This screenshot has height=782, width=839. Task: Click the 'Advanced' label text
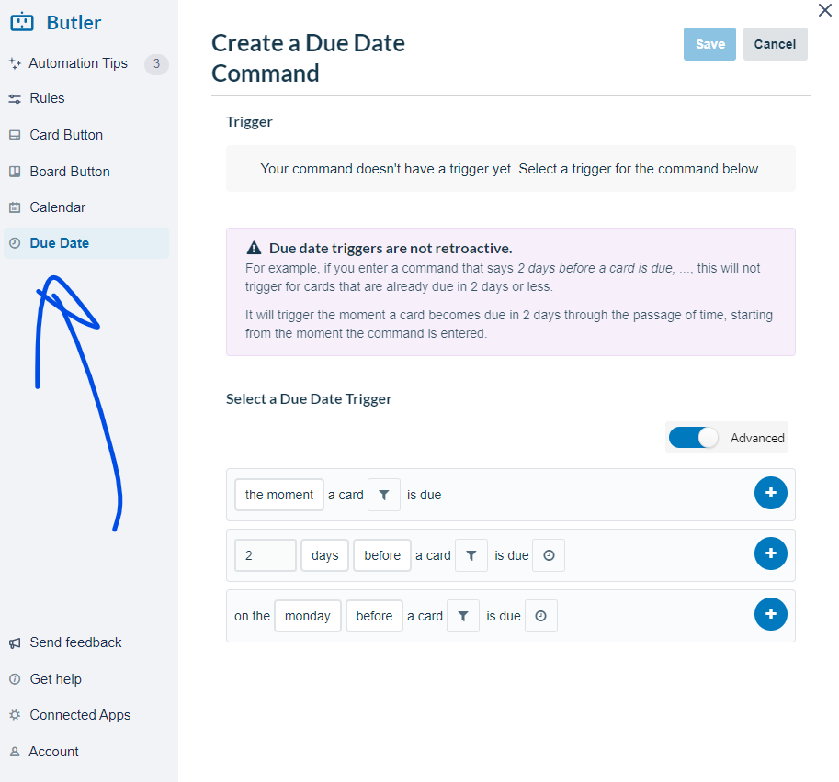click(x=757, y=438)
